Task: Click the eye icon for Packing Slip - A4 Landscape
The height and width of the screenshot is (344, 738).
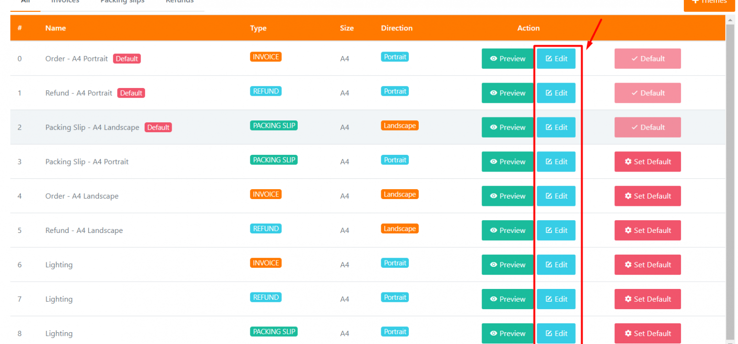Action: (493, 127)
